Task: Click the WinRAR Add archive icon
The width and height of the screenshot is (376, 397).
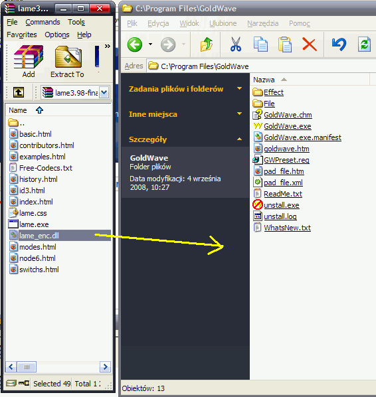Action: [x=29, y=57]
